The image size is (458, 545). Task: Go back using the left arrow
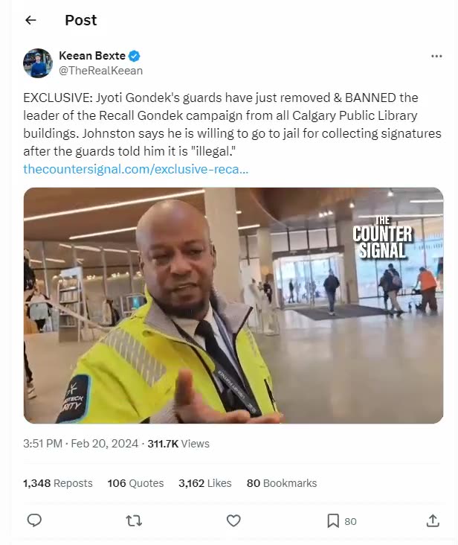[31, 20]
